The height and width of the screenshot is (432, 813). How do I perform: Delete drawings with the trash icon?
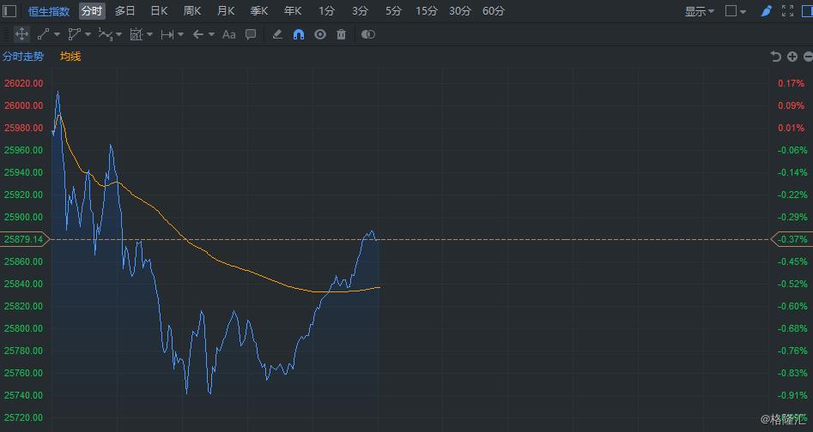pyautogui.click(x=342, y=34)
